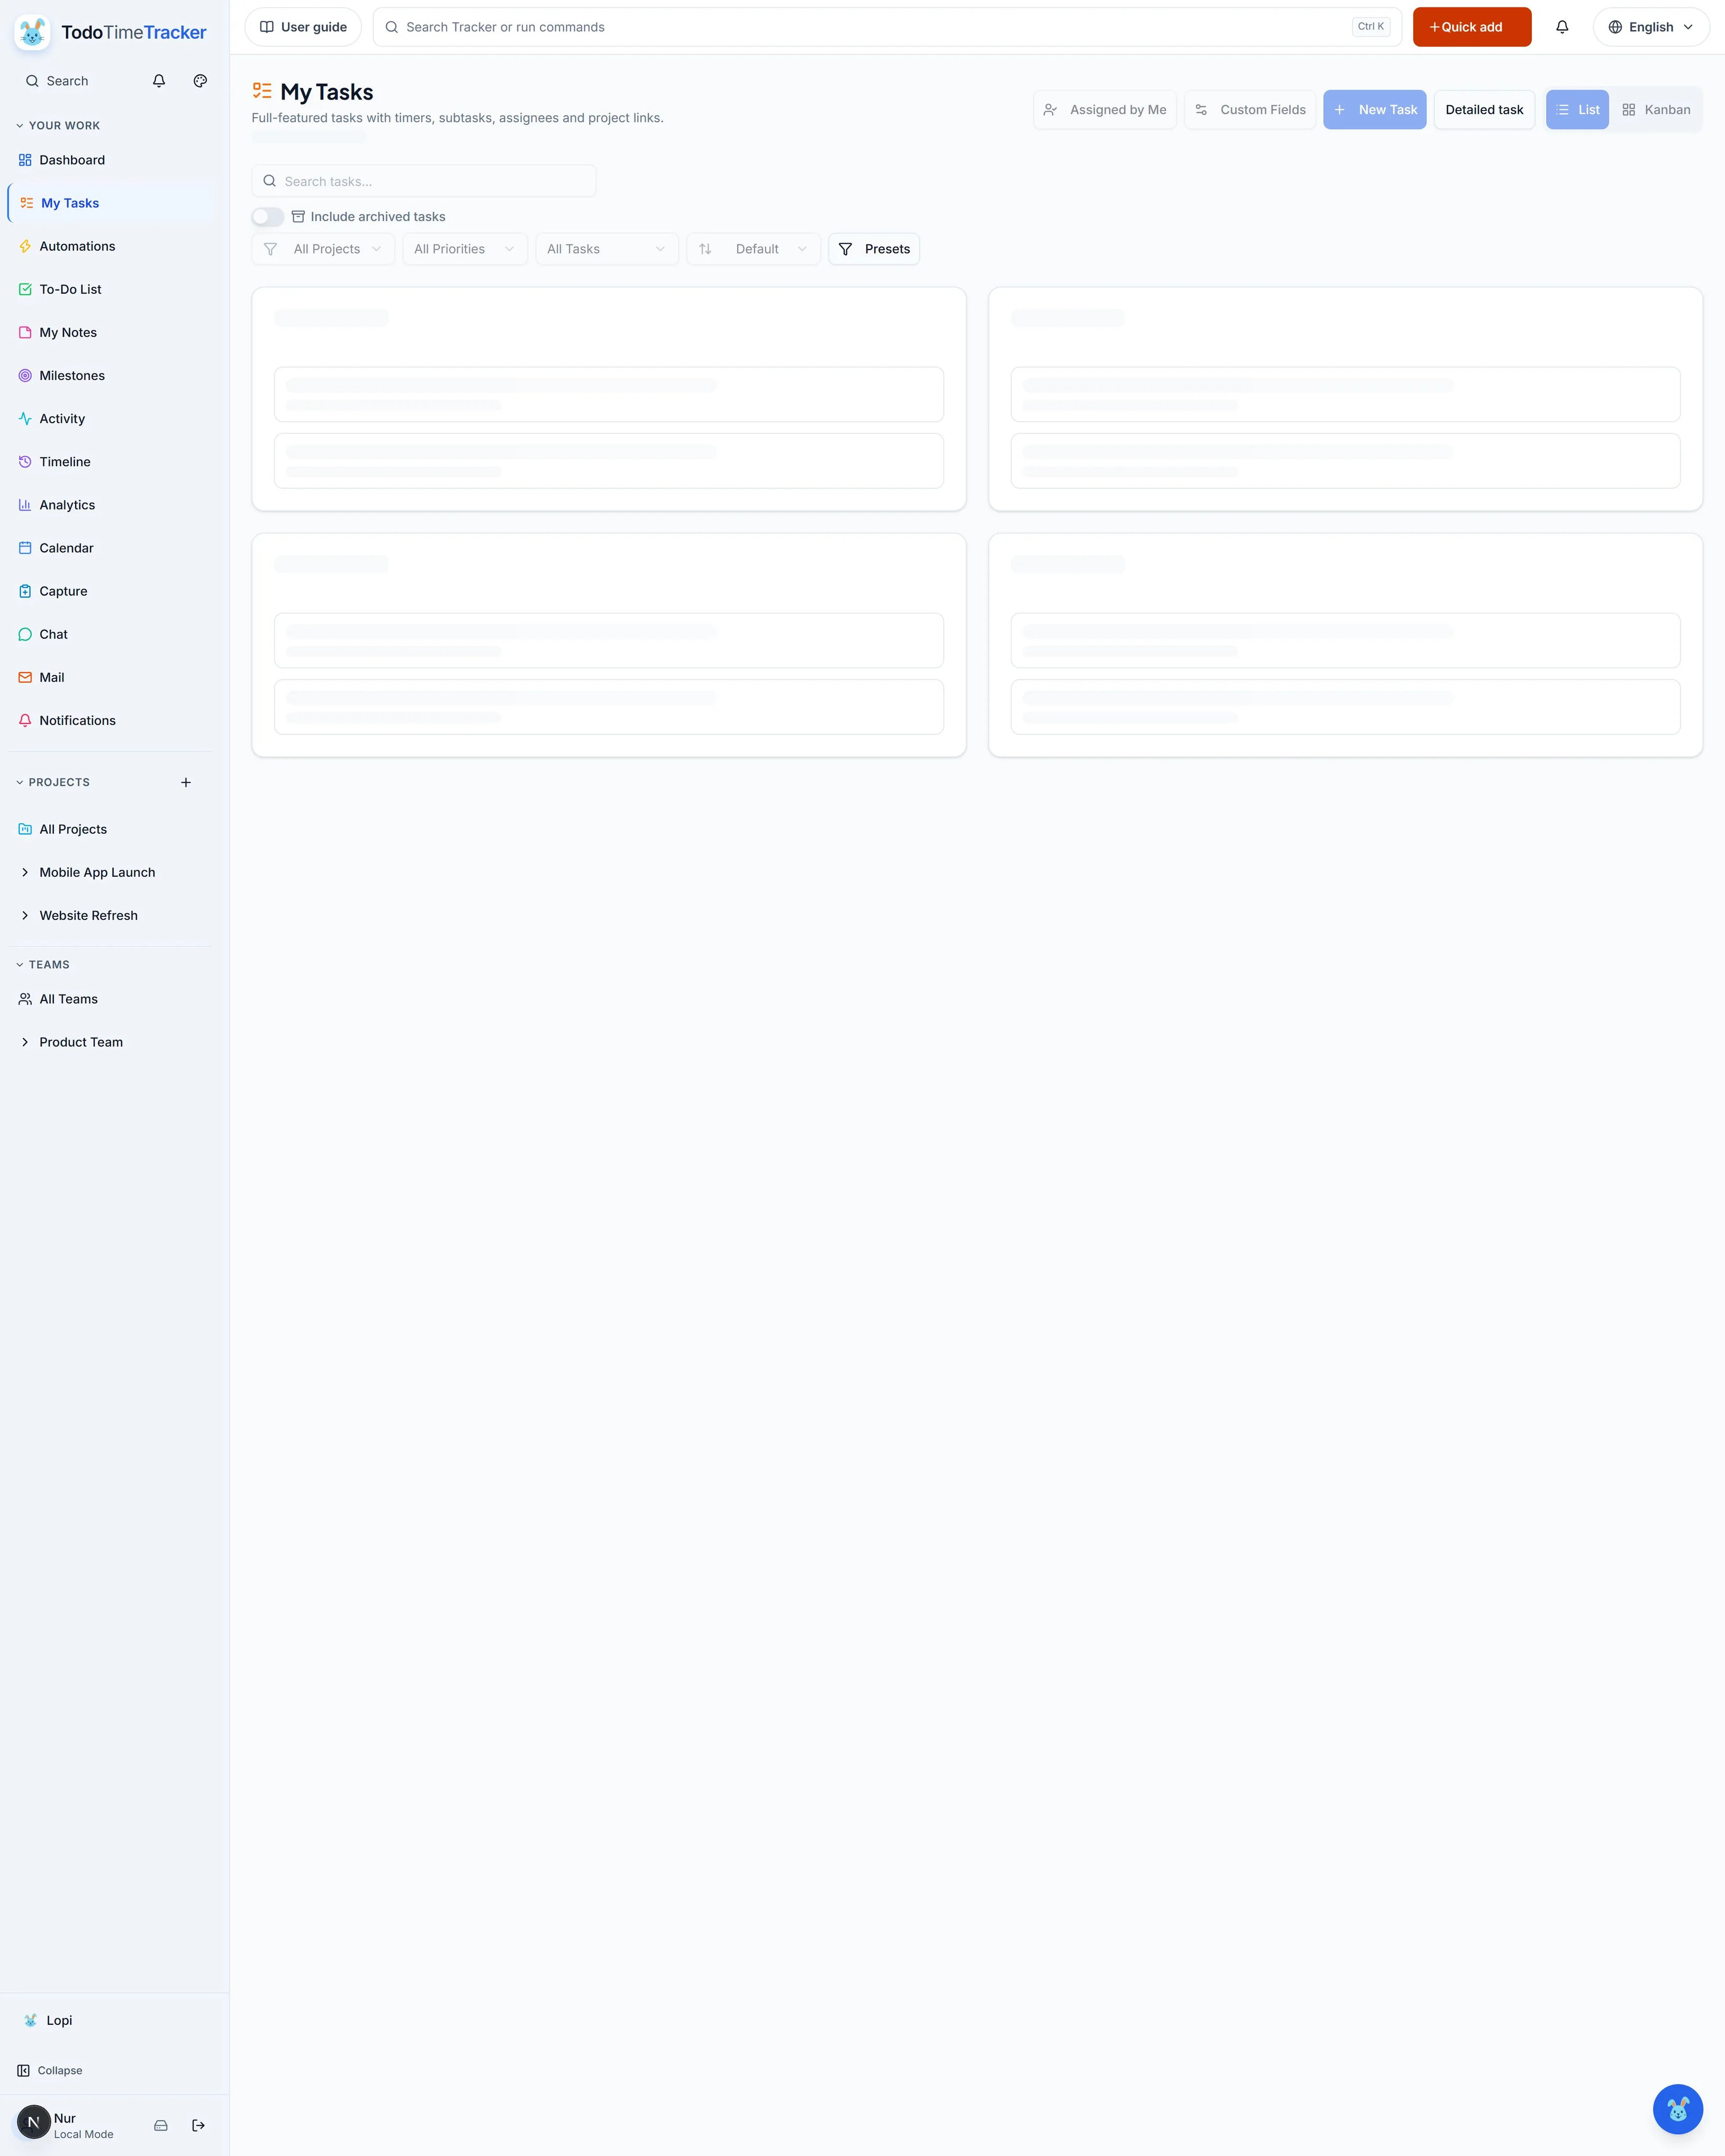Open Timeline view from sidebar
The height and width of the screenshot is (2156, 1725).
[x=111, y=461]
